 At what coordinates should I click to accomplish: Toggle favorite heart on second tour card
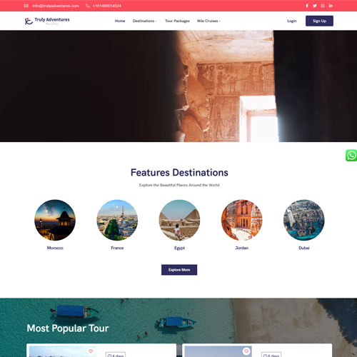pyautogui.click(x=246, y=351)
